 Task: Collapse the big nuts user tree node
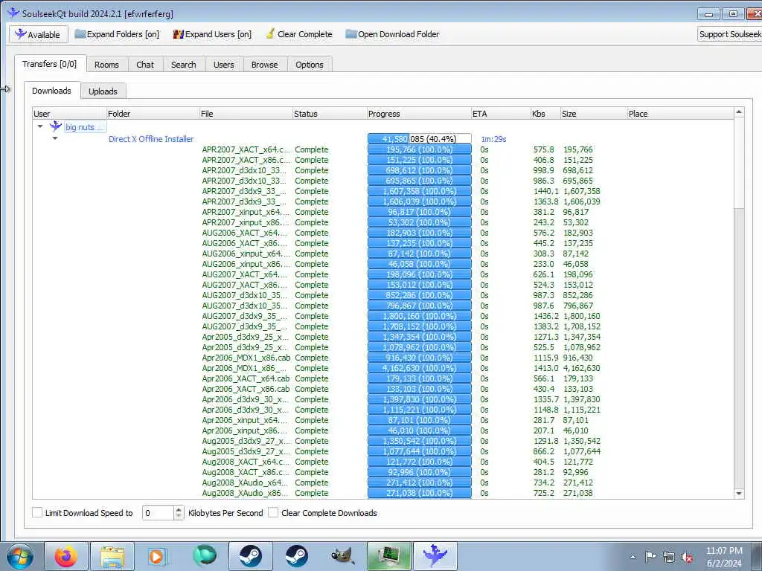[40, 126]
